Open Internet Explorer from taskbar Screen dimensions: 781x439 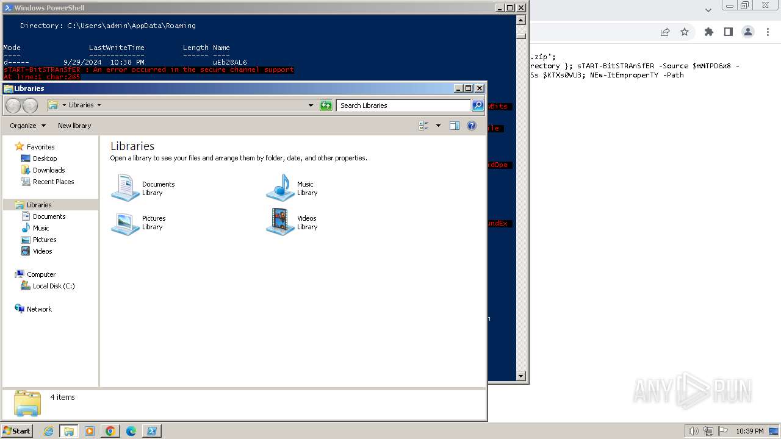click(x=48, y=431)
